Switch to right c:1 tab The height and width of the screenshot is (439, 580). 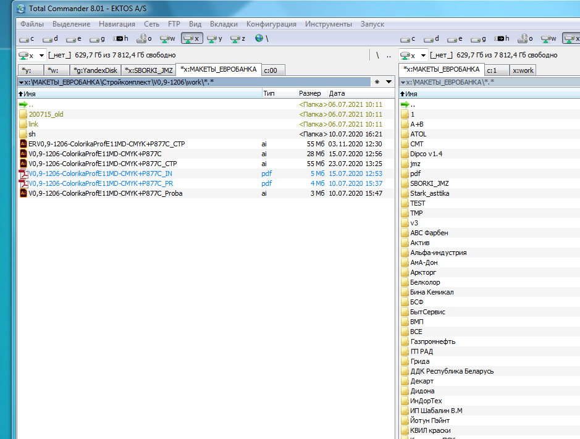(x=497, y=70)
